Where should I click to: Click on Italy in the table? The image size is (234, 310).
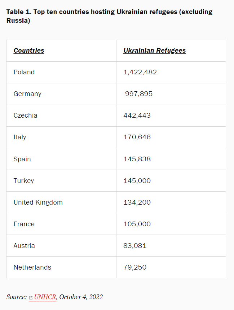(20, 137)
